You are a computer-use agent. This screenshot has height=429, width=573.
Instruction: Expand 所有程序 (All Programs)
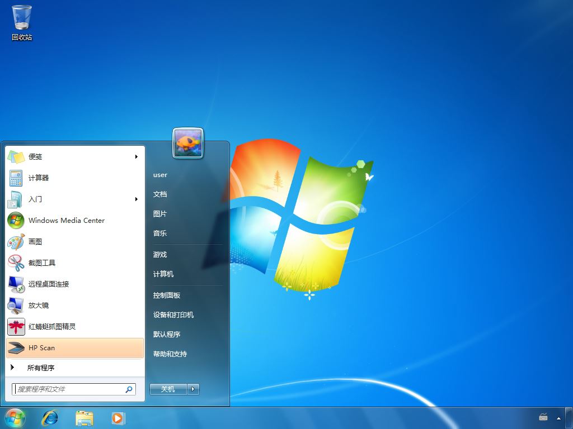tap(75, 368)
